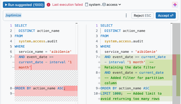Click the play icon in Run suggested

point(6,5)
